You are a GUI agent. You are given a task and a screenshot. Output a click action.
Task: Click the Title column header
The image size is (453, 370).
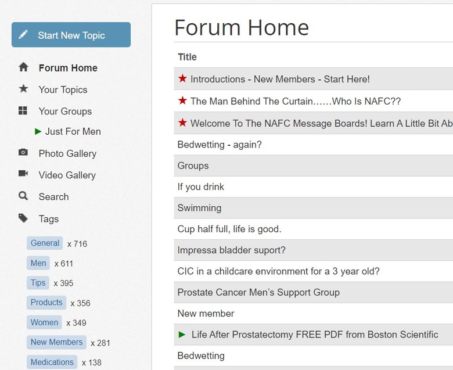[x=187, y=57]
